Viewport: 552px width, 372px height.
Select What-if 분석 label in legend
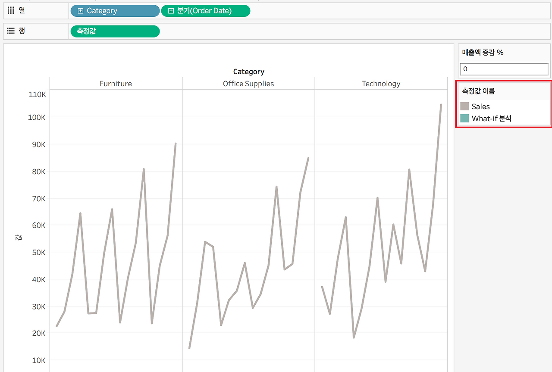point(492,118)
